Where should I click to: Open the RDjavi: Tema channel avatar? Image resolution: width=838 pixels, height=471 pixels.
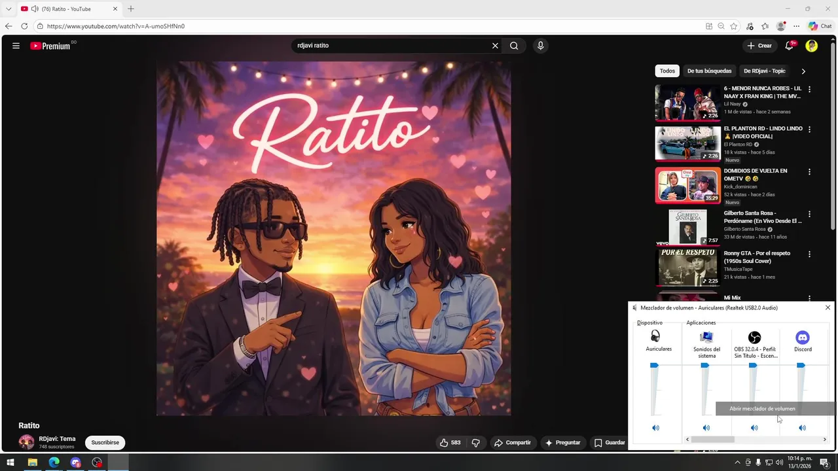[x=27, y=442]
